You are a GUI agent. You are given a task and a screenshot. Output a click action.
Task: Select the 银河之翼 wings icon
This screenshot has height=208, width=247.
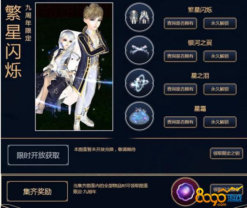(139, 50)
